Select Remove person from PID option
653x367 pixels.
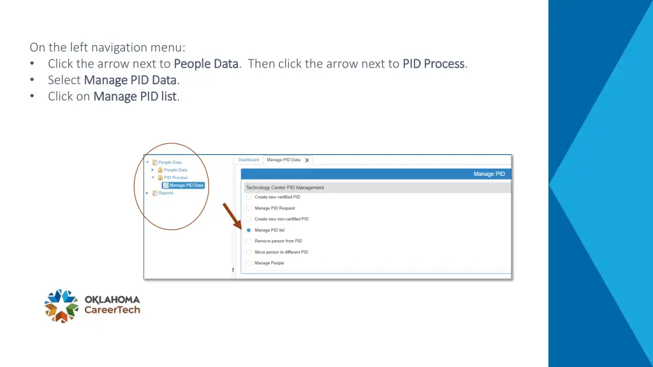[249, 241]
